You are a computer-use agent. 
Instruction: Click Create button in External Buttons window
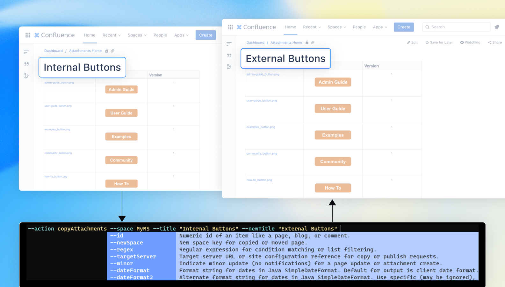point(404,27)
